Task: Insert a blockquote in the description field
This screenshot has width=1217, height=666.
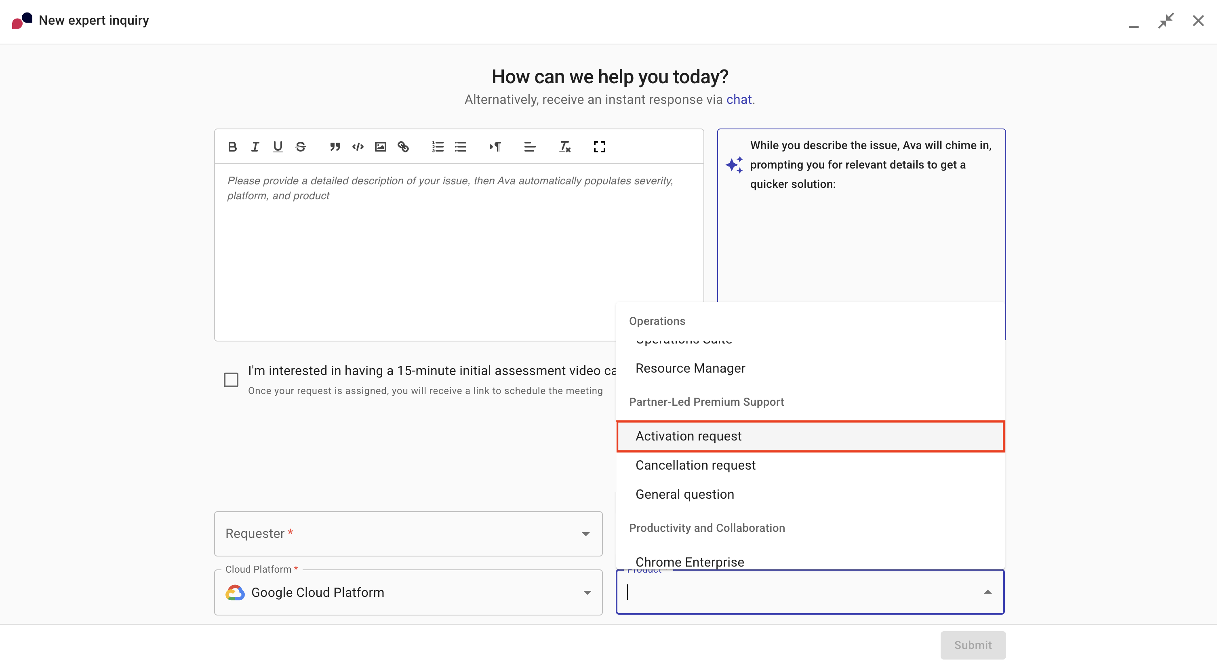Action: [x=335, y=147]
